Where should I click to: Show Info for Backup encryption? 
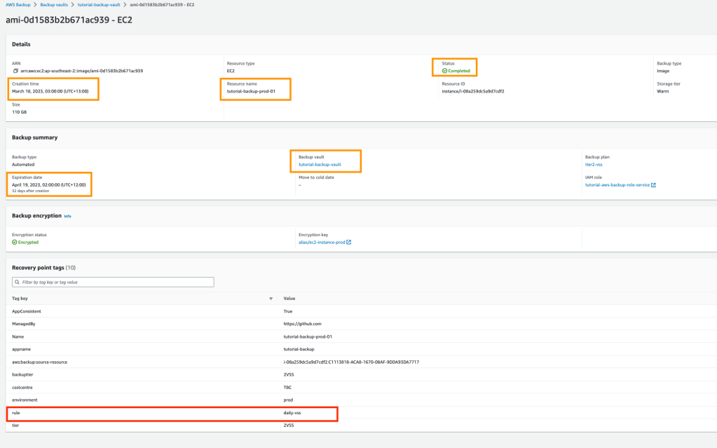68,216
